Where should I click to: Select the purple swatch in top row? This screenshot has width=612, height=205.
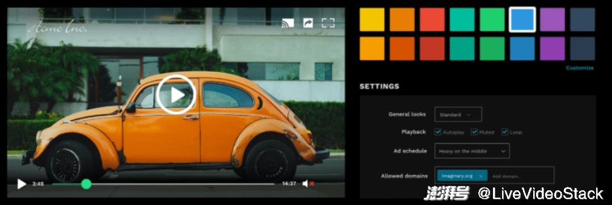point(552,19)
